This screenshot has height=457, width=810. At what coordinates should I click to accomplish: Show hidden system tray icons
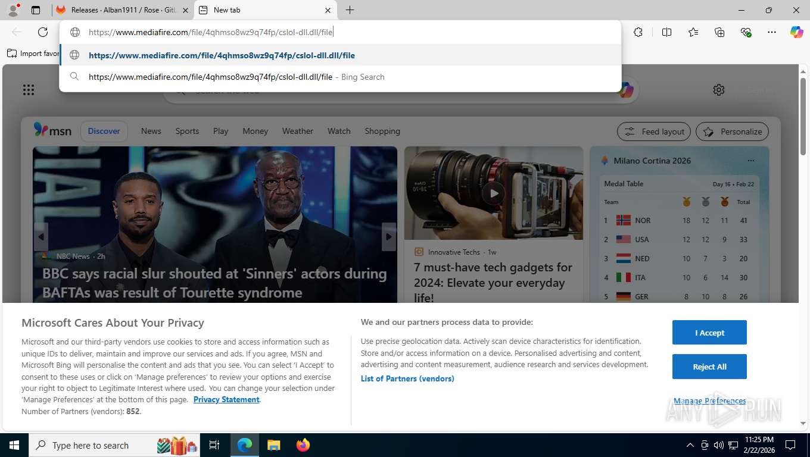pos(690,445)
